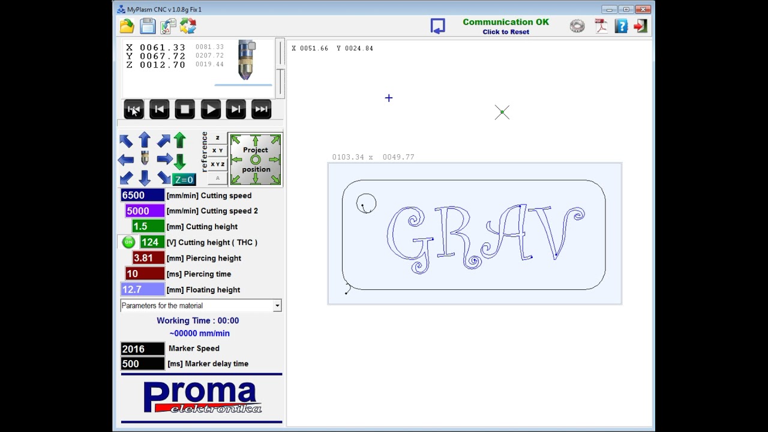Open the file import tool beside the save icon

(168, 26)
